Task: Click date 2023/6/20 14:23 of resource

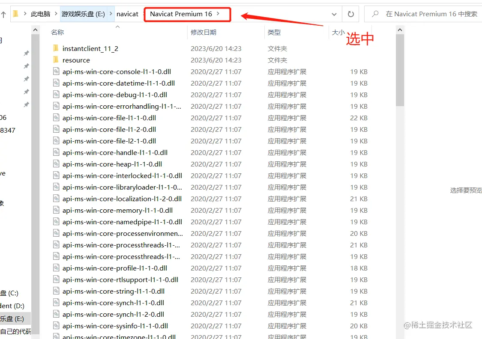Action: 216,60
